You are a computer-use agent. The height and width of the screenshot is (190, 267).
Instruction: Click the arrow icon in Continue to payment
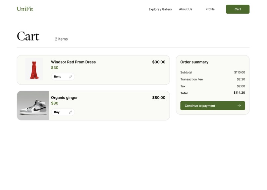pos(239,106)
